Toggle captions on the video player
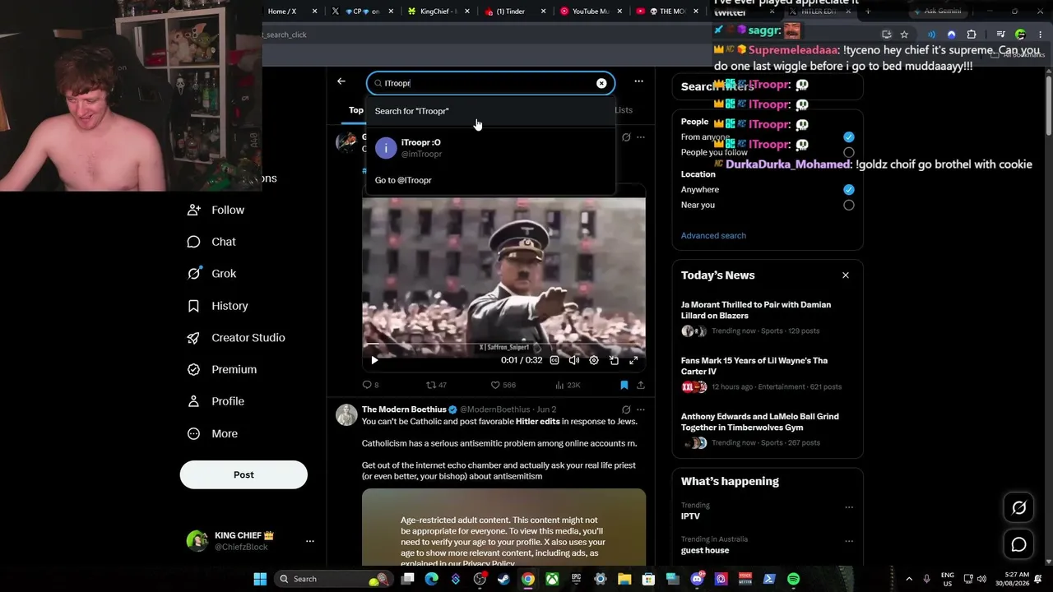 point(554,360)
